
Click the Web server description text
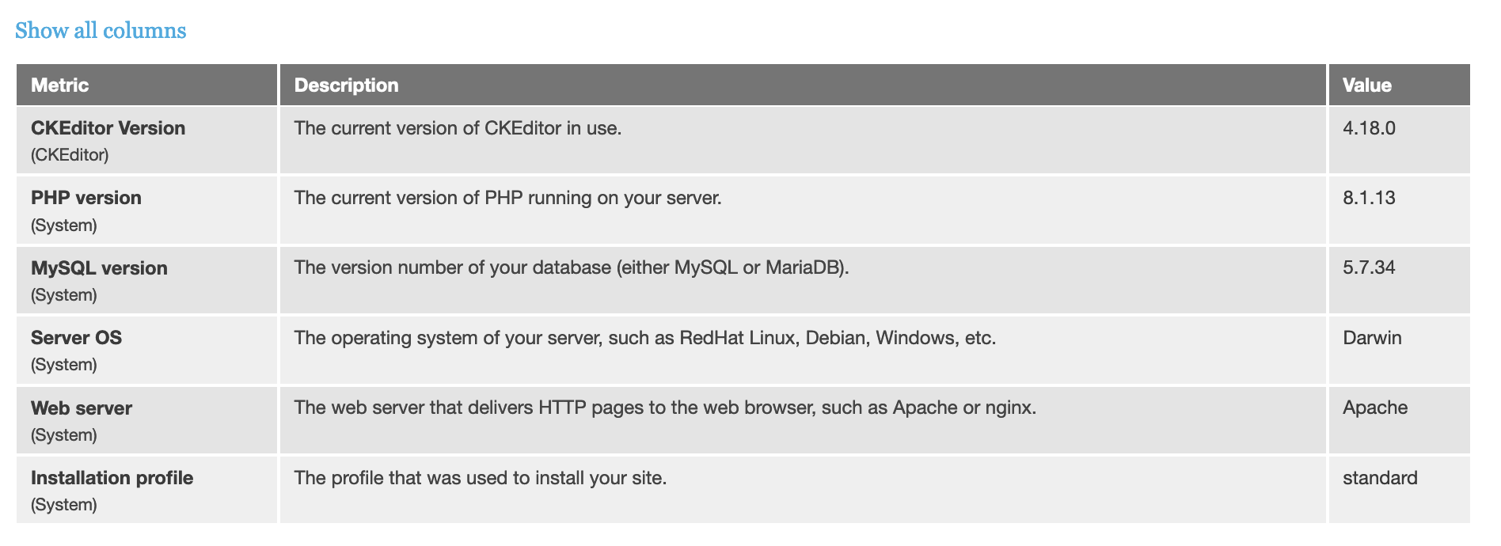coord(664,408)
